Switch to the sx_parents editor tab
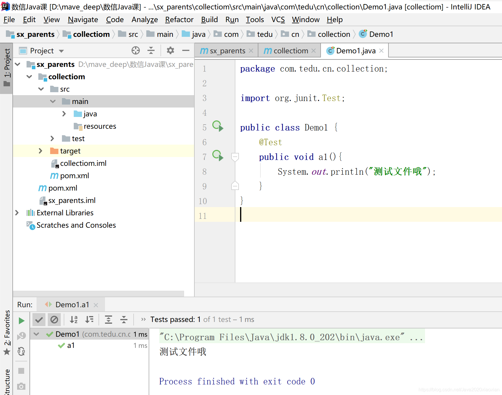 227,51
